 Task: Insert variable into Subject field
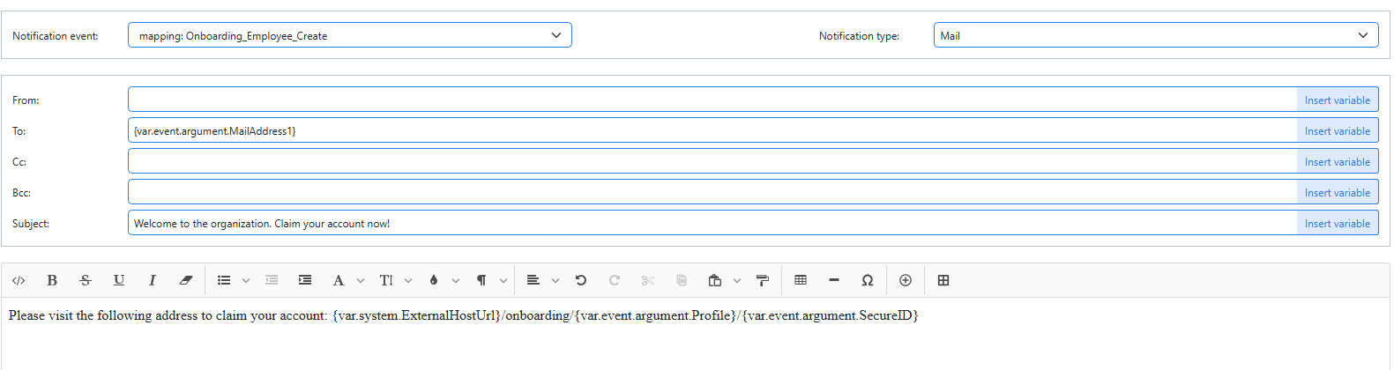[1338, 223]
